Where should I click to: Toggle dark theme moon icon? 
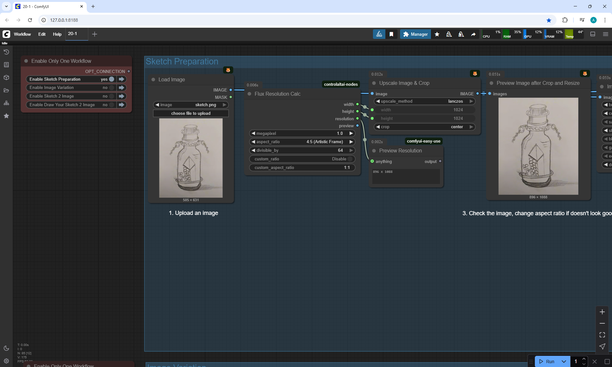6,348
